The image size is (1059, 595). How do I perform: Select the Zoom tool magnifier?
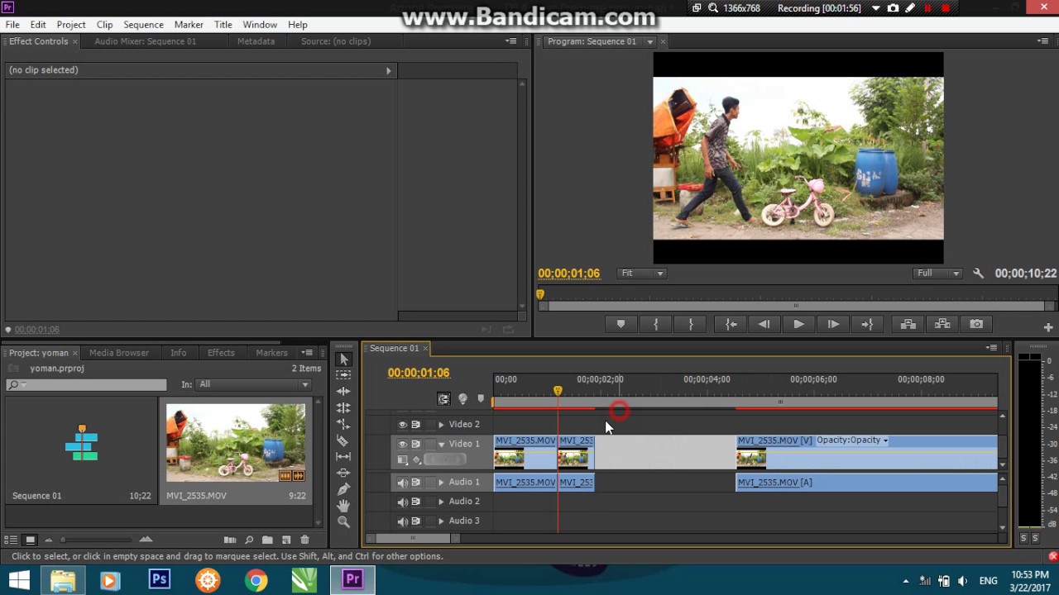point(343,522)
